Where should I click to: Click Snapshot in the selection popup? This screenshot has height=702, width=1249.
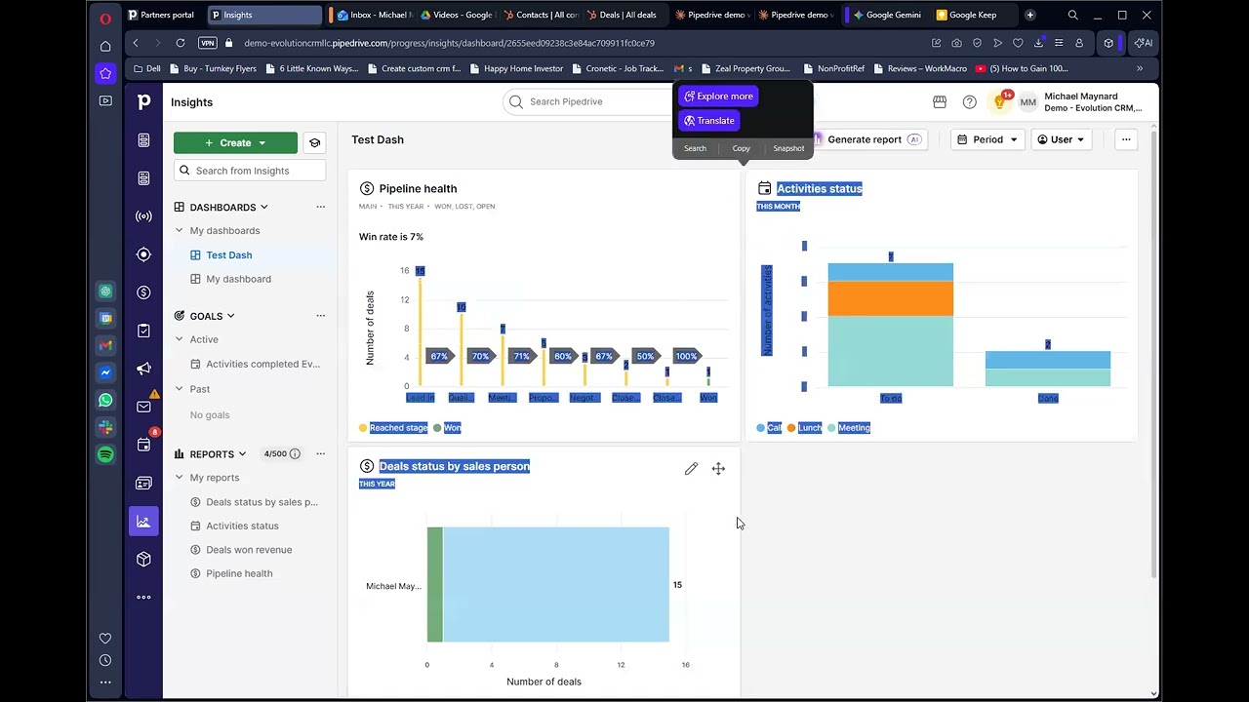click(x=788, y=148)
